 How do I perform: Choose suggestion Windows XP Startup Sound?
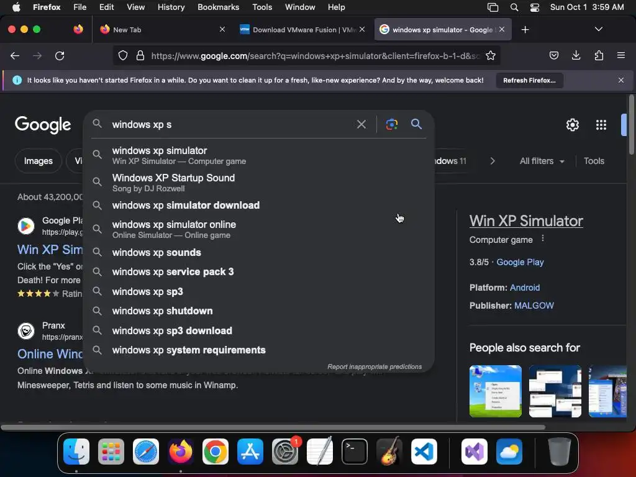tap(259, 183)
